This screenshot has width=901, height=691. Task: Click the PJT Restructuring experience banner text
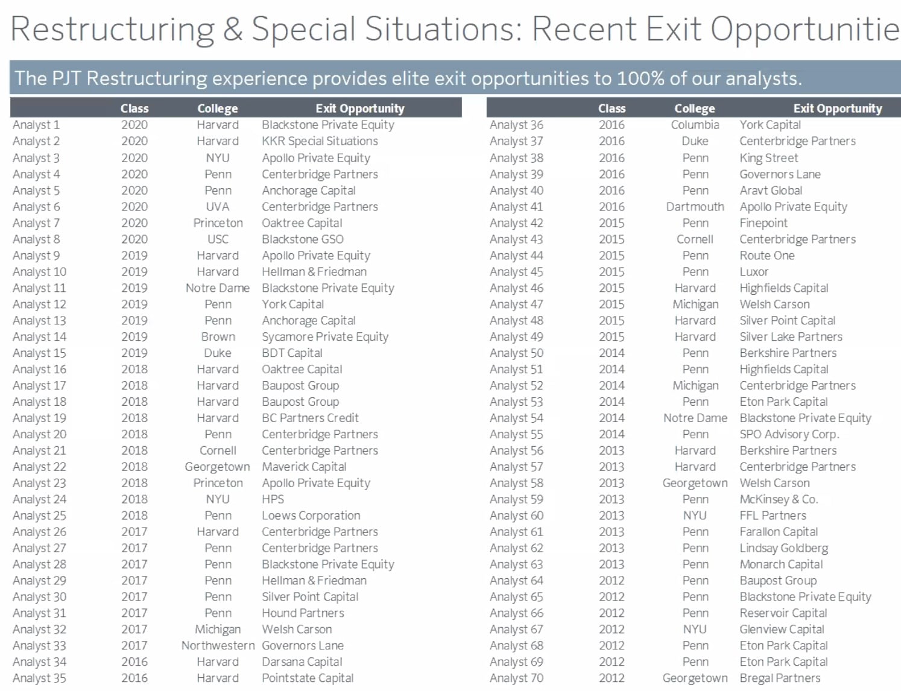point(408,78)
